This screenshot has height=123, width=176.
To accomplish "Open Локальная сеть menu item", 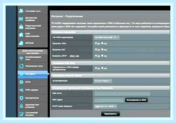I will pos(33,66).
